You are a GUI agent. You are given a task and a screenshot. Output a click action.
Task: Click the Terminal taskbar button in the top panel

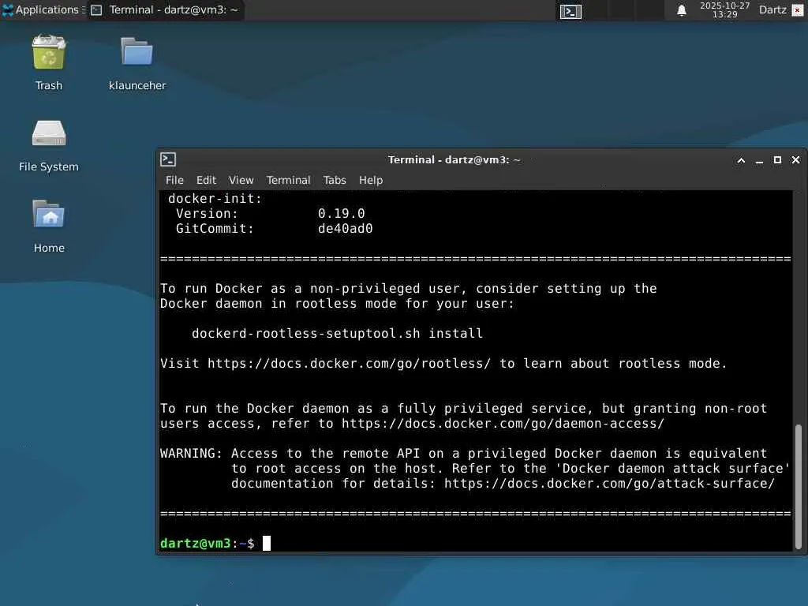click(165, 9)
